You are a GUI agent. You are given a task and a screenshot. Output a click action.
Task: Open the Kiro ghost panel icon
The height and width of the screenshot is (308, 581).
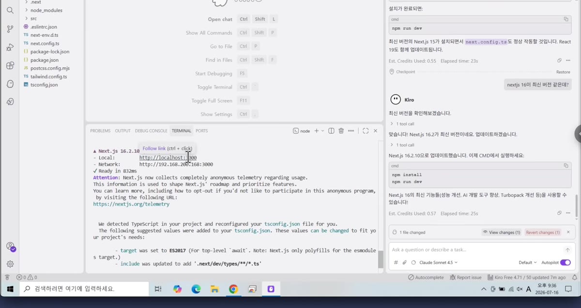tap(10, 84)
